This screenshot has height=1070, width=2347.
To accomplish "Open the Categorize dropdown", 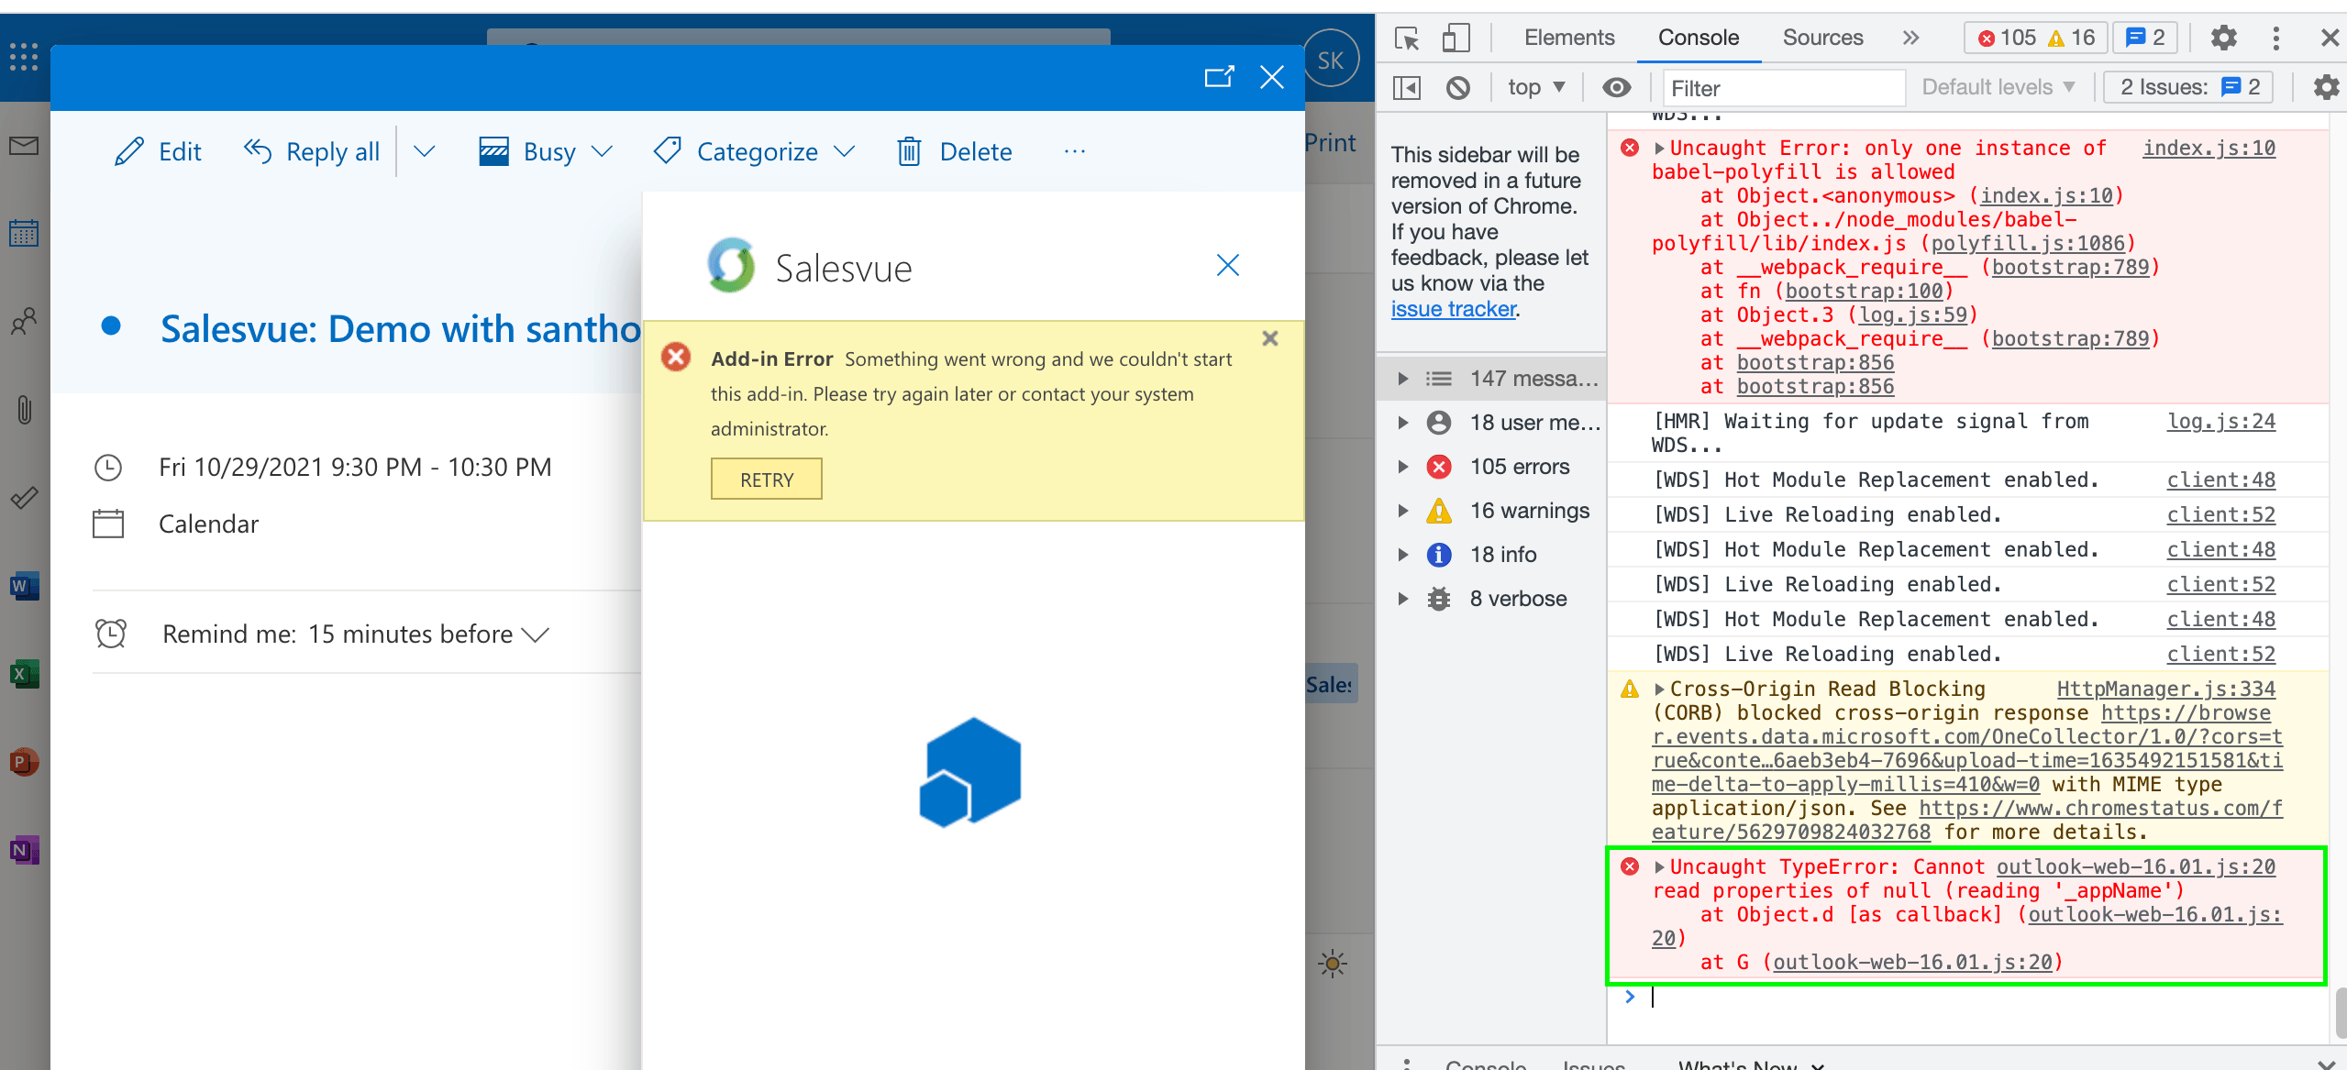I will point(754,151).
